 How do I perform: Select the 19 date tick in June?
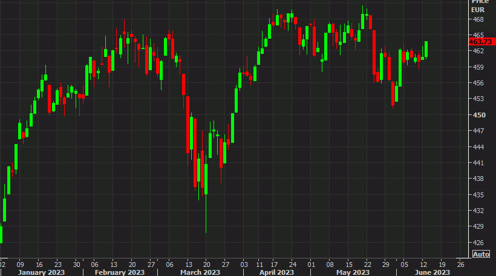click(442, 264)
